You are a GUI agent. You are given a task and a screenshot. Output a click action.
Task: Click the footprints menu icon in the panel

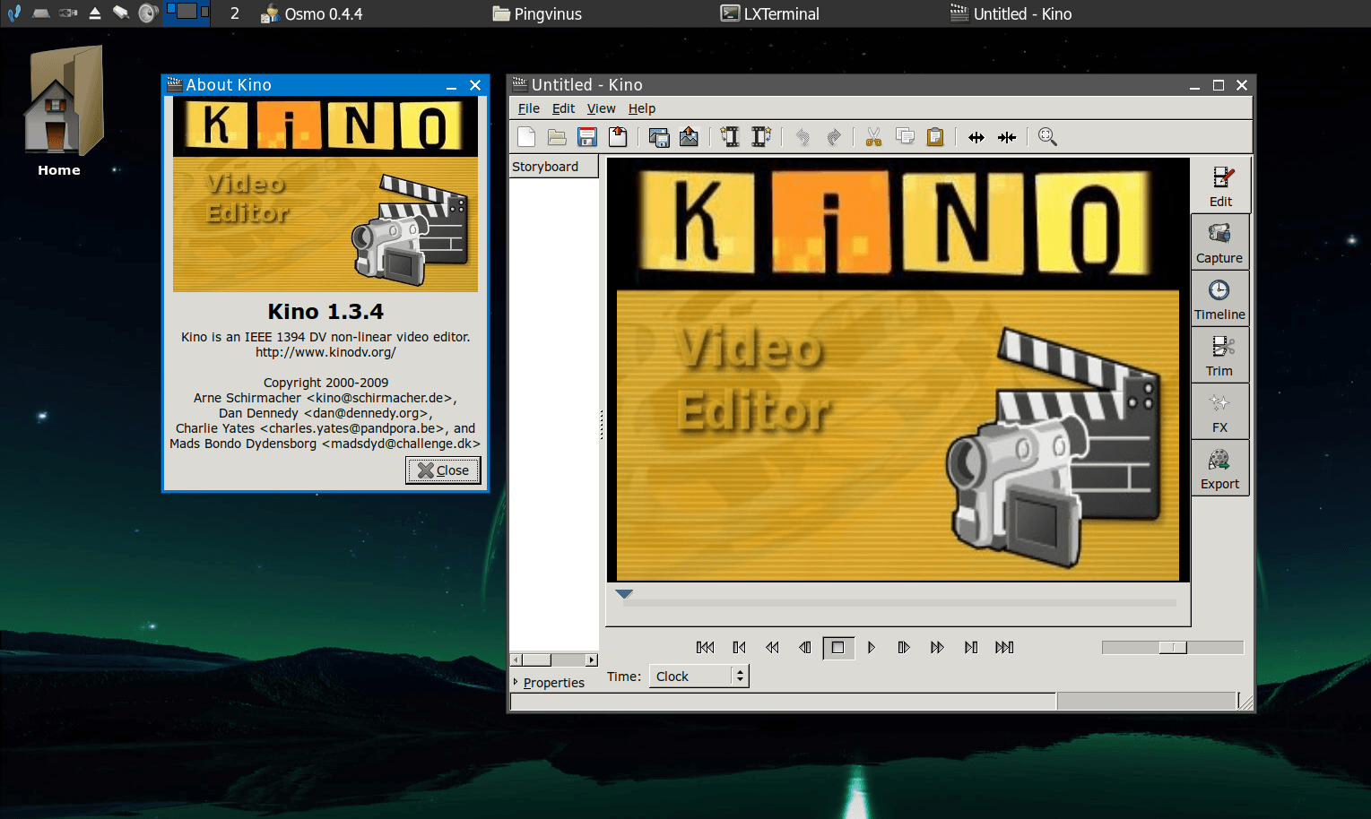pos(13,13)
